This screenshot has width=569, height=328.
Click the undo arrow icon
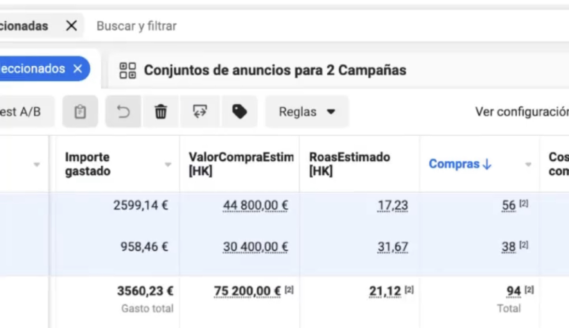coord(124,112)
